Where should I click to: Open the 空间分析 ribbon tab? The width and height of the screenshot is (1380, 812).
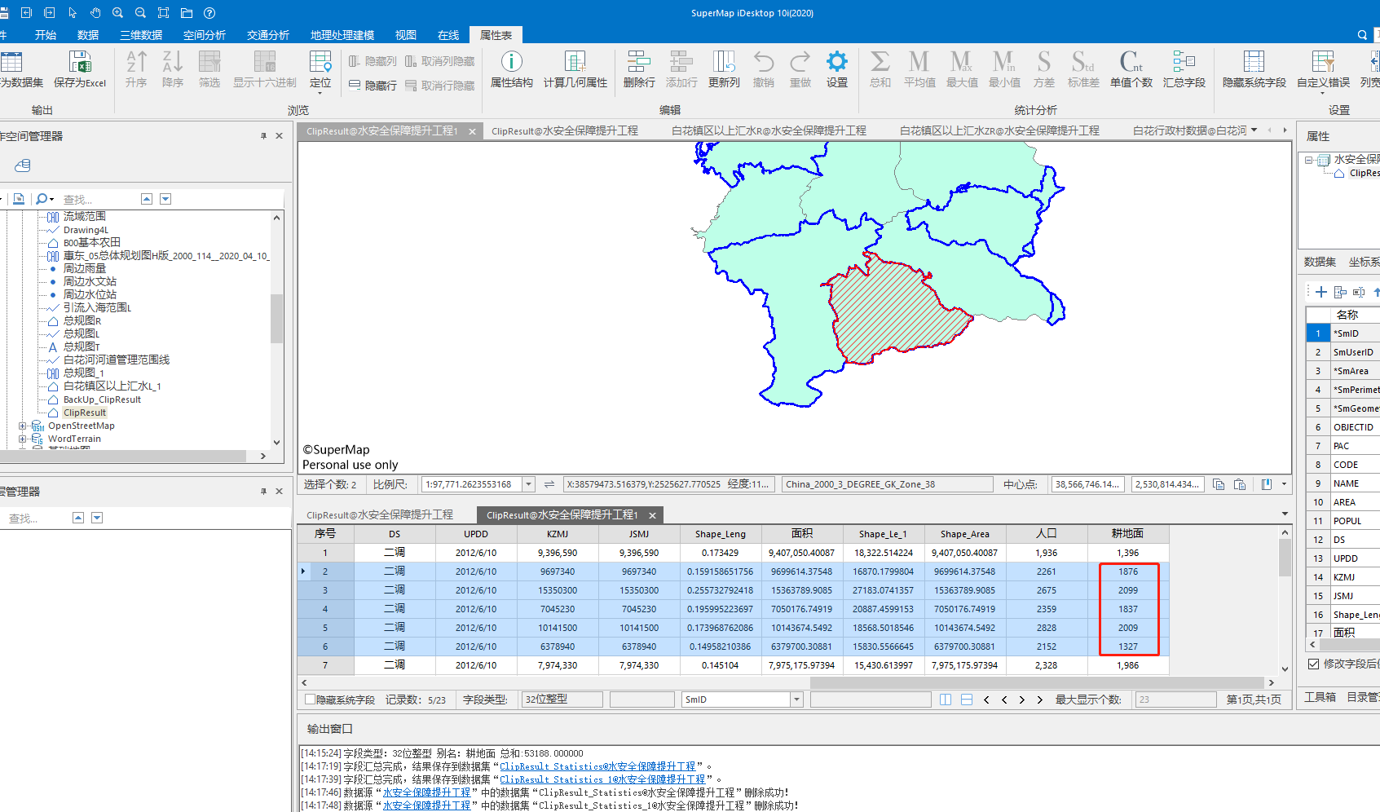(205, 35)
